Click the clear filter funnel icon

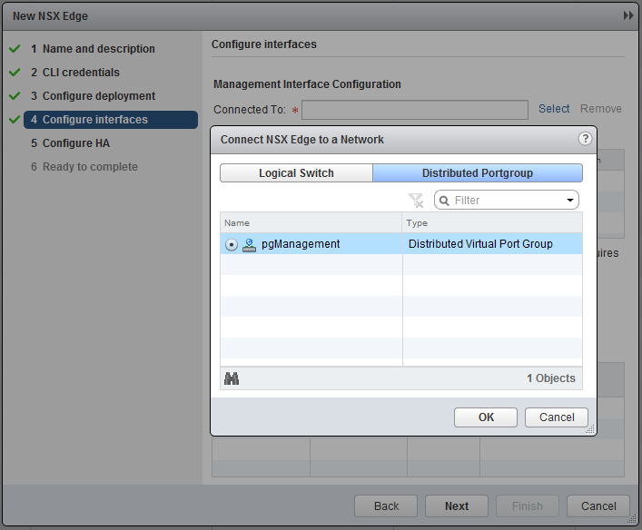[416, 200]
